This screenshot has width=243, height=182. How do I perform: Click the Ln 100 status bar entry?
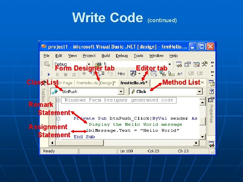(x=127, y=151)
